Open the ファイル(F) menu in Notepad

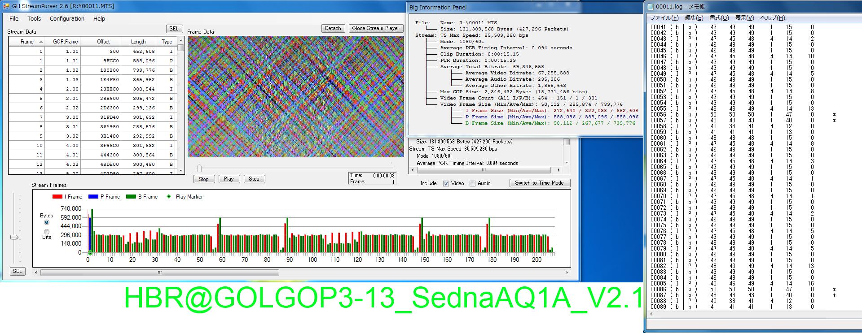click(x=664, y=18)
